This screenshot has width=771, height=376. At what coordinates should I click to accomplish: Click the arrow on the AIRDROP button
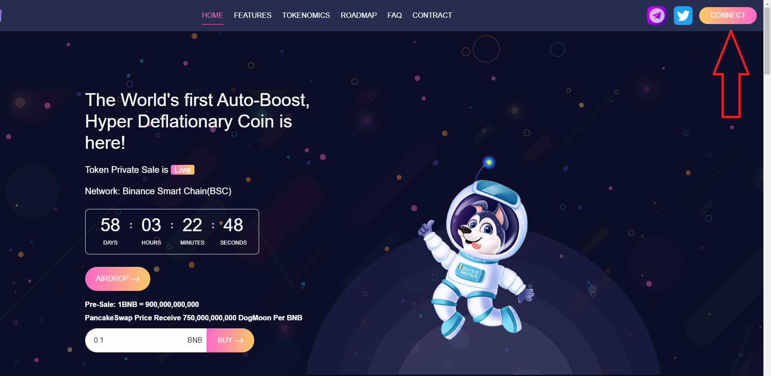[x=135, y=279]
